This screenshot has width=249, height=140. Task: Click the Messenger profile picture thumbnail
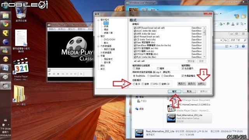133,10
